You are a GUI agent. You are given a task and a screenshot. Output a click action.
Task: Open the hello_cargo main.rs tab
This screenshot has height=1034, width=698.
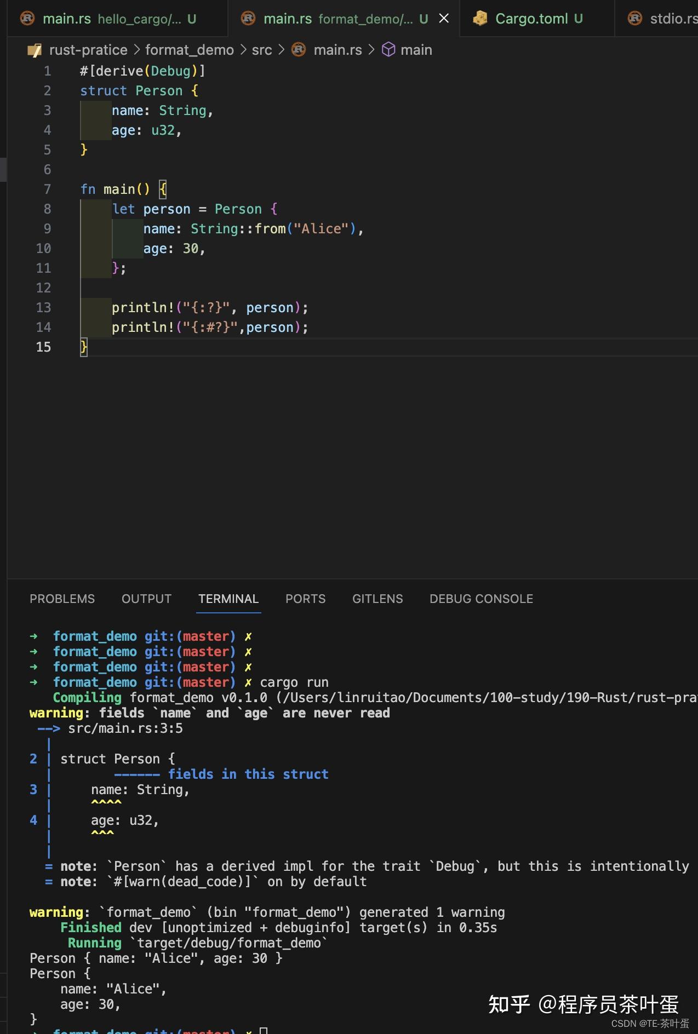pyautogui.click(x=118, y=19)
